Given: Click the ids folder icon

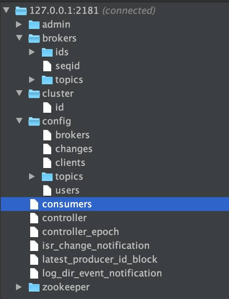Looking at the screenshot, I should click(47, 52).
